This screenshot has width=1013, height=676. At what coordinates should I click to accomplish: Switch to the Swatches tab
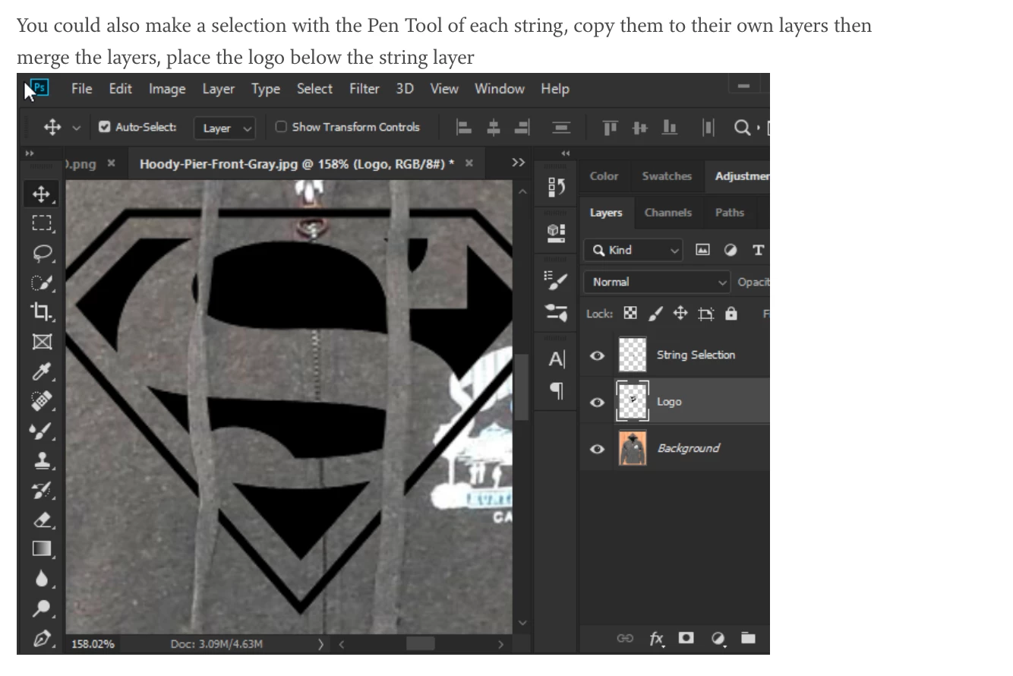point(667,176)
